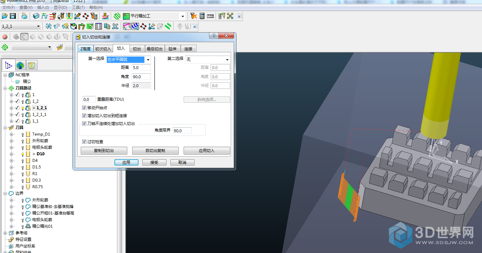Click the 重叠距离 input field
Screen dimensions: 482x253
point(89,99)
